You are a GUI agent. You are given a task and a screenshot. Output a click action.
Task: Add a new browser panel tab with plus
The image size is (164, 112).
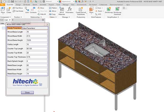coord(13,20)
